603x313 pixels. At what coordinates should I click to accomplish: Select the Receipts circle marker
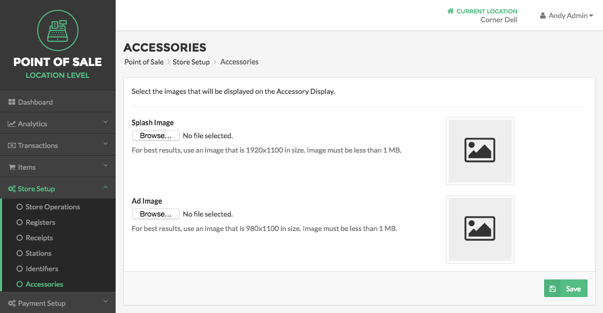20,238
